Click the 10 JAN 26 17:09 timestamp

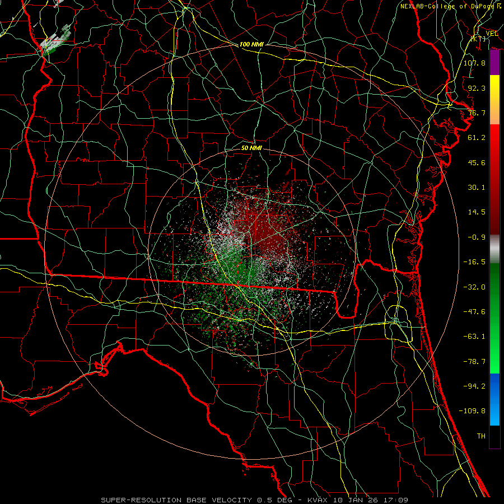(x=371, y=500)
